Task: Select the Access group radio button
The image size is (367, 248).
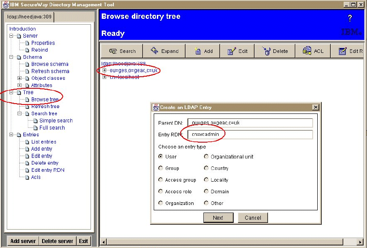Action: [160, 180]
